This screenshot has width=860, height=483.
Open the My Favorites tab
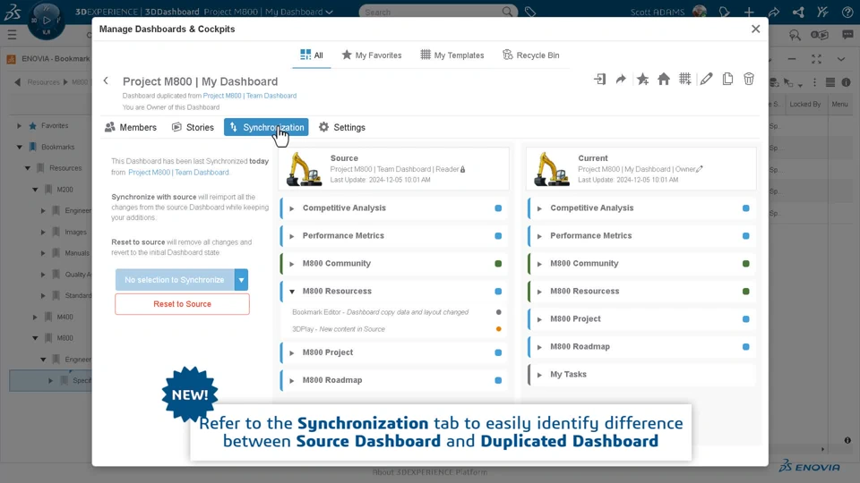tap(371, 55)
